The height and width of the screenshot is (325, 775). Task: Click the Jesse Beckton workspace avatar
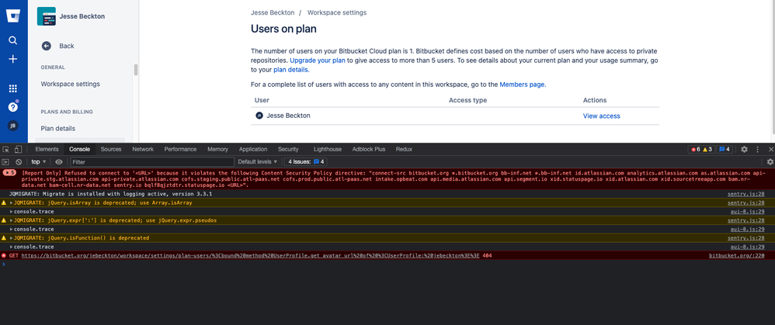tap(46, 16)
